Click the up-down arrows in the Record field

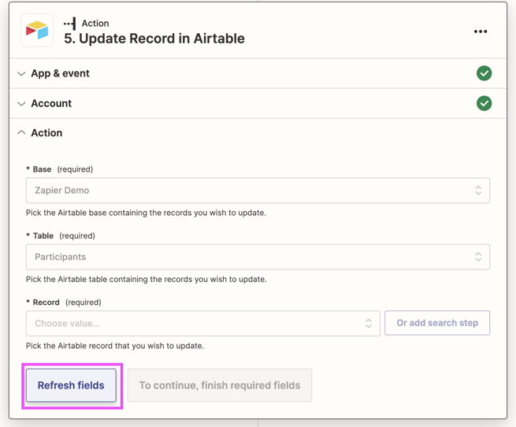click(x=368, y=324)
